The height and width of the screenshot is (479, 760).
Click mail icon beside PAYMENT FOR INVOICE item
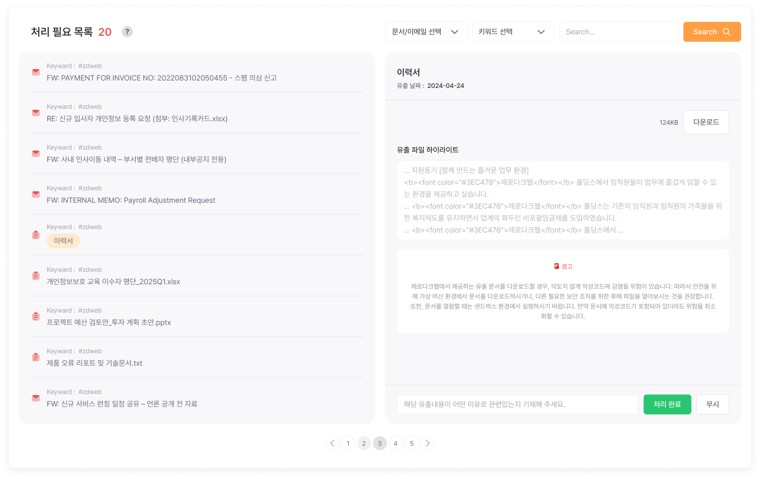pyautogui.click(x=36, y=72)
